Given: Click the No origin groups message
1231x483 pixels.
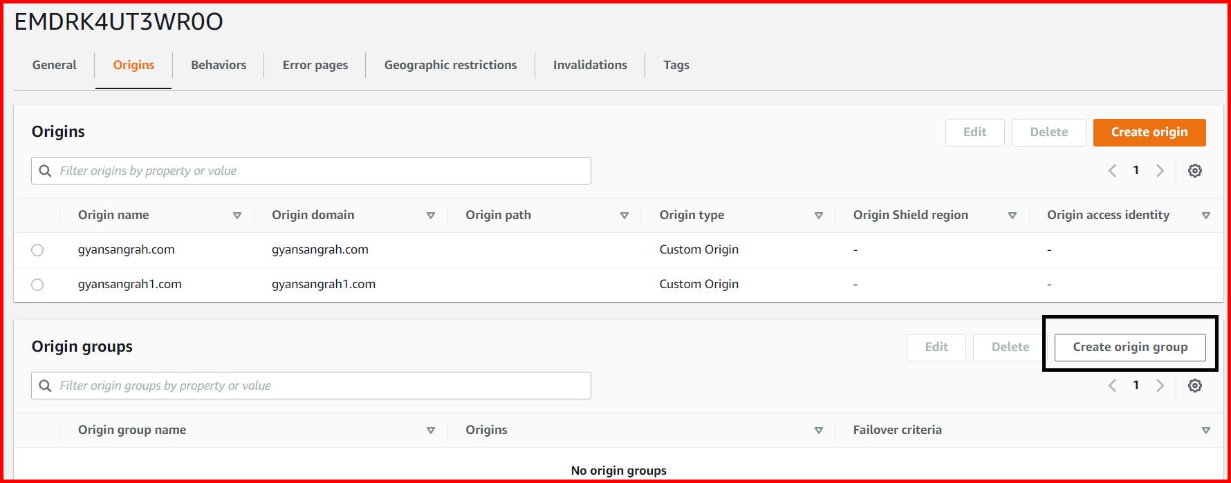Looking at the screenshot, I should pyautogui.click(x=618, y=471).
